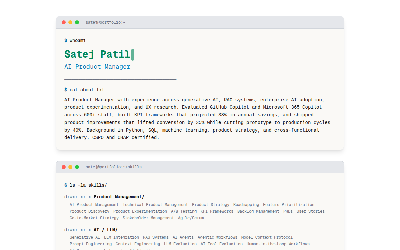
Task: Select the "Backlog Management" skill tag
Action: click(258, 211)
